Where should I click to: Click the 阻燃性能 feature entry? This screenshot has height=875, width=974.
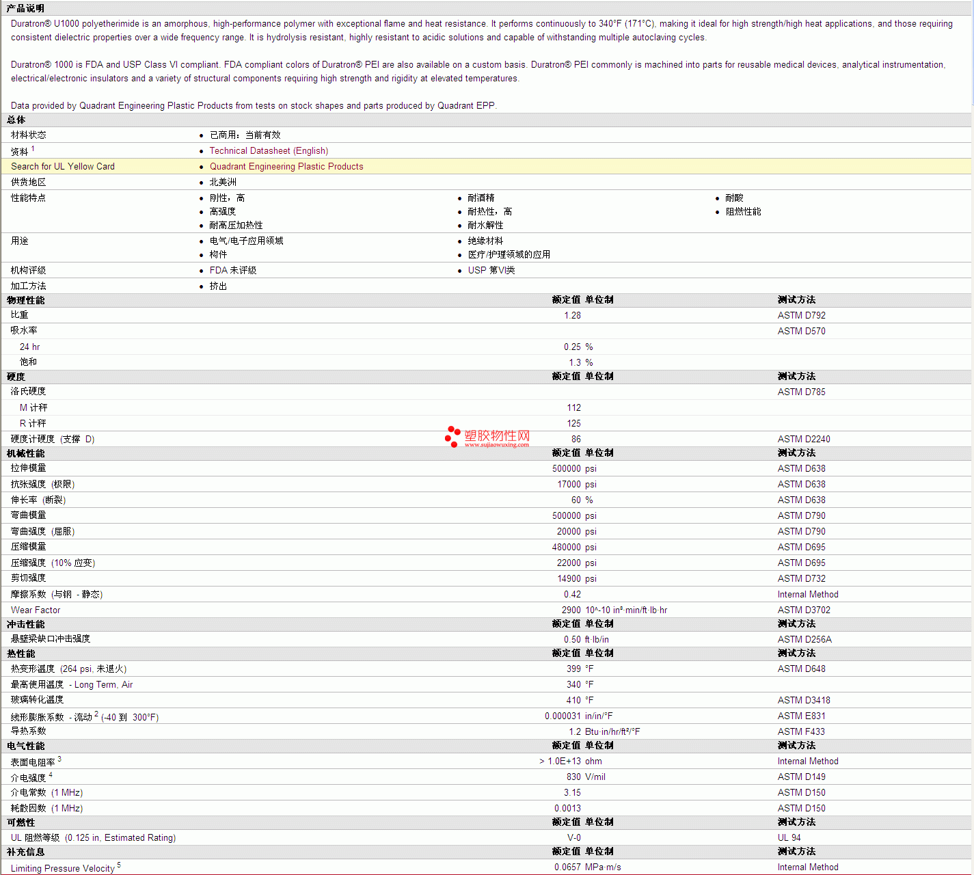743,212
